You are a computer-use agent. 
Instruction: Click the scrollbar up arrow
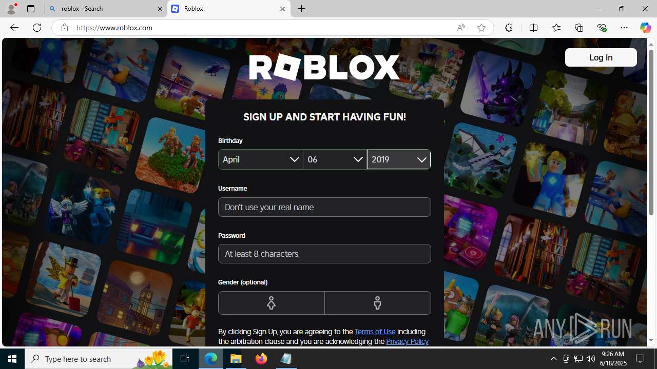pyautogui.click(x=651, y=44)
